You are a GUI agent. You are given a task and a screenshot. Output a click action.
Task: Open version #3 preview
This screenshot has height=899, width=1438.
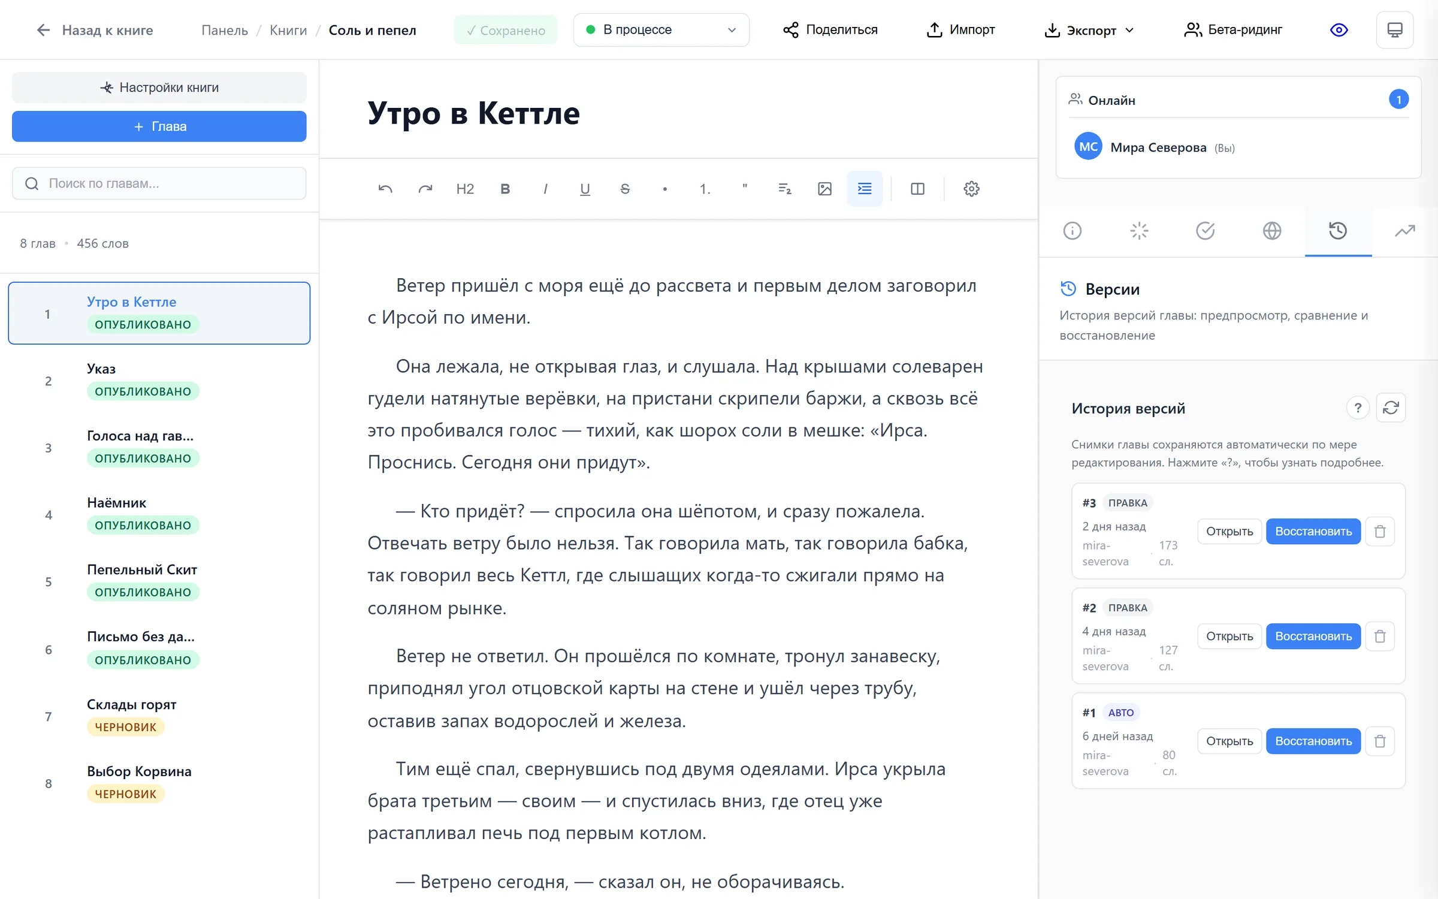point(1229,532)
